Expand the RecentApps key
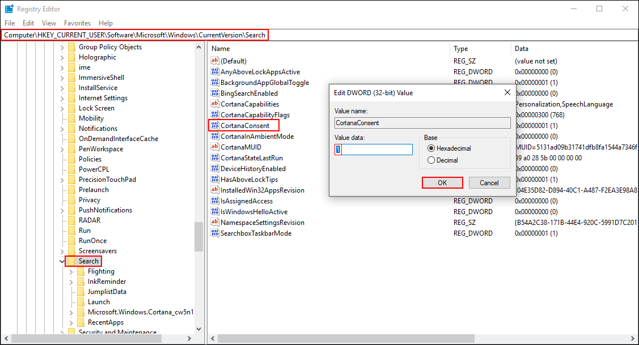Screen dimensions: 639x345 (71, 322)
